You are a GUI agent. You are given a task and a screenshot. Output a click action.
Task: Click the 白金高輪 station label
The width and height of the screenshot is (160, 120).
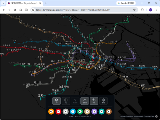point(64,87)
